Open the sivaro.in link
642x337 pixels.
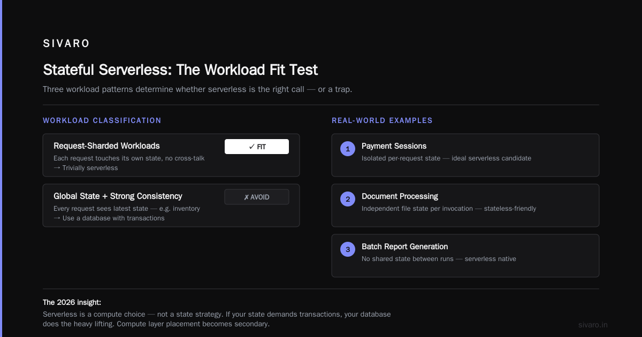tap(593, 325)
